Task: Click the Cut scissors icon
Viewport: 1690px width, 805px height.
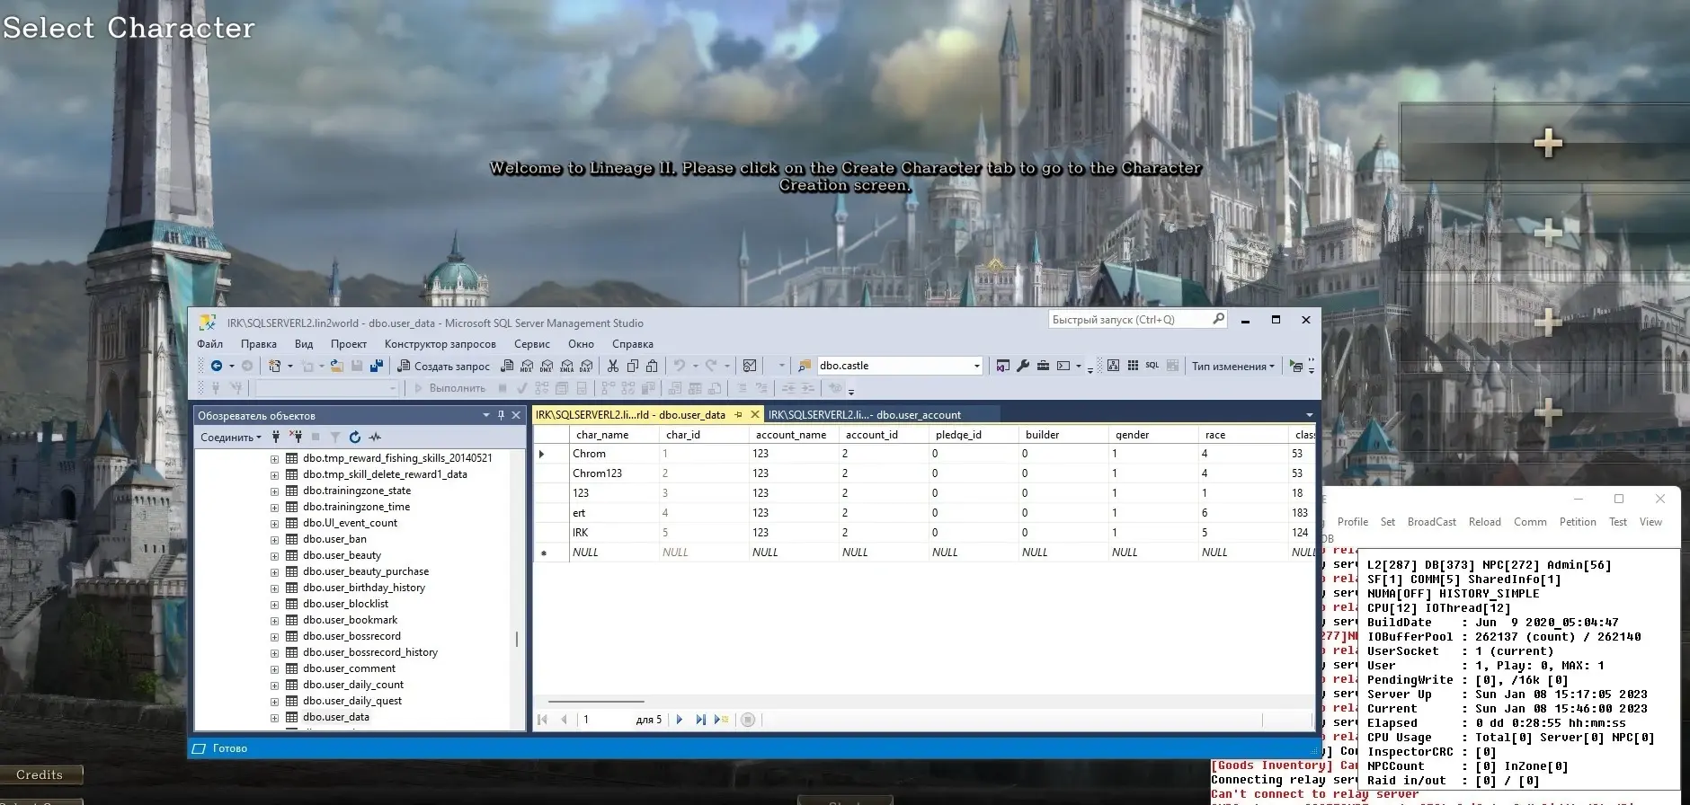Action: point(612,366)
